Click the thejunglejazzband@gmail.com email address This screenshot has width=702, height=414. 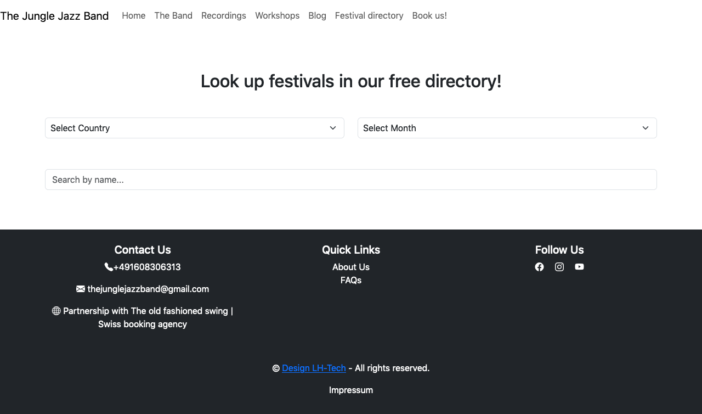148,289
